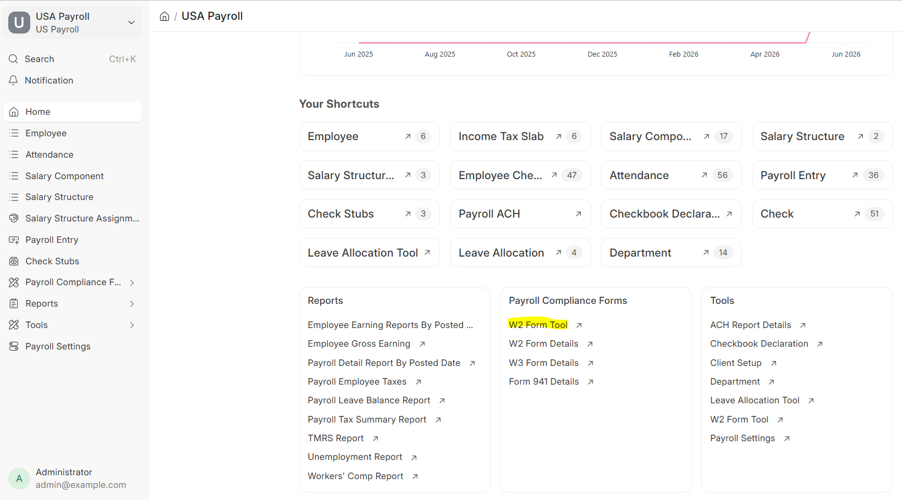Click arrow icon on Check shortcut
902x500 pixels.
857,214
